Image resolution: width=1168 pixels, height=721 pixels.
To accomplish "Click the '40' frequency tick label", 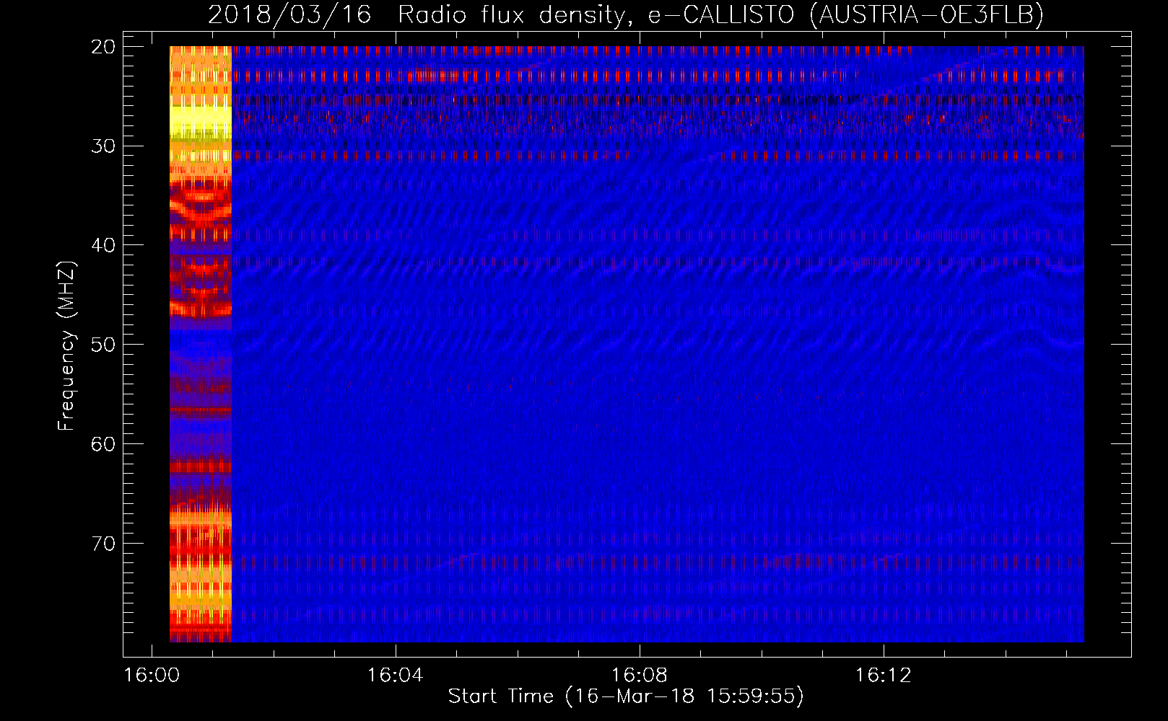I will tap(103, 246).
